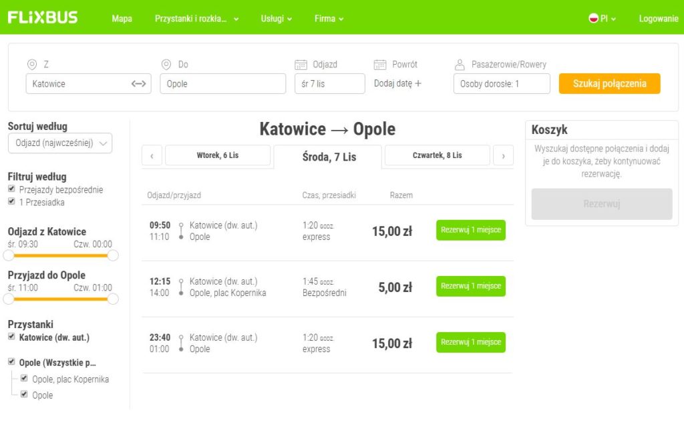
Task: Click the Bezpośredni label
Action: pos(325,293)
